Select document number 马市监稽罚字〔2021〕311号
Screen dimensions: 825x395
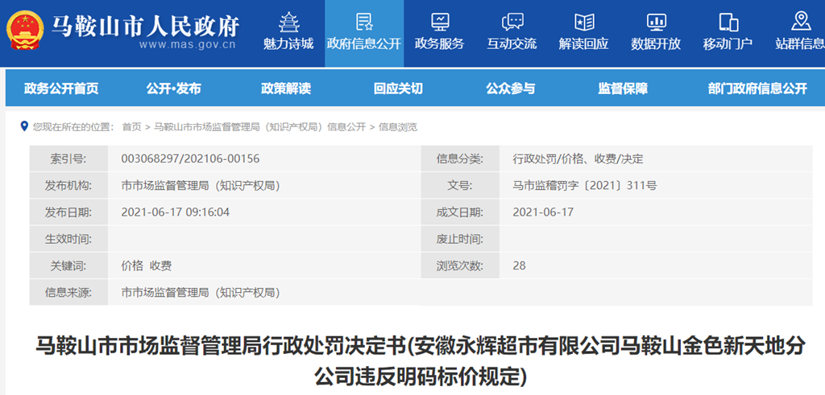[585, 185]
